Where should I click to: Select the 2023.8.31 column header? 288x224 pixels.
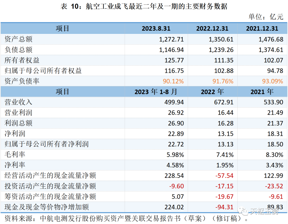pyautogui.click(x=156, y=29)
